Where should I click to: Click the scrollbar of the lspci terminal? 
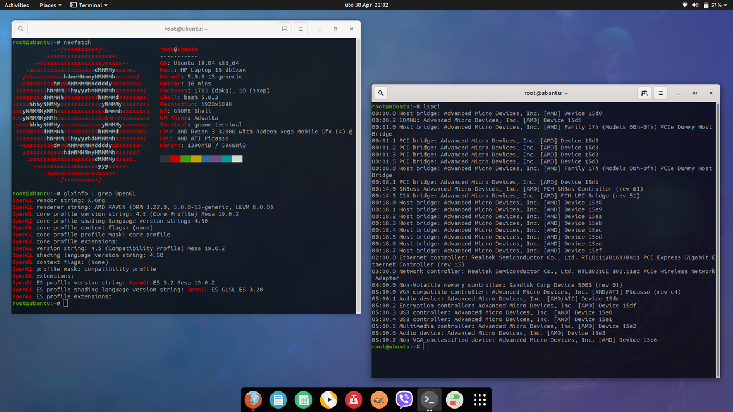717,229
